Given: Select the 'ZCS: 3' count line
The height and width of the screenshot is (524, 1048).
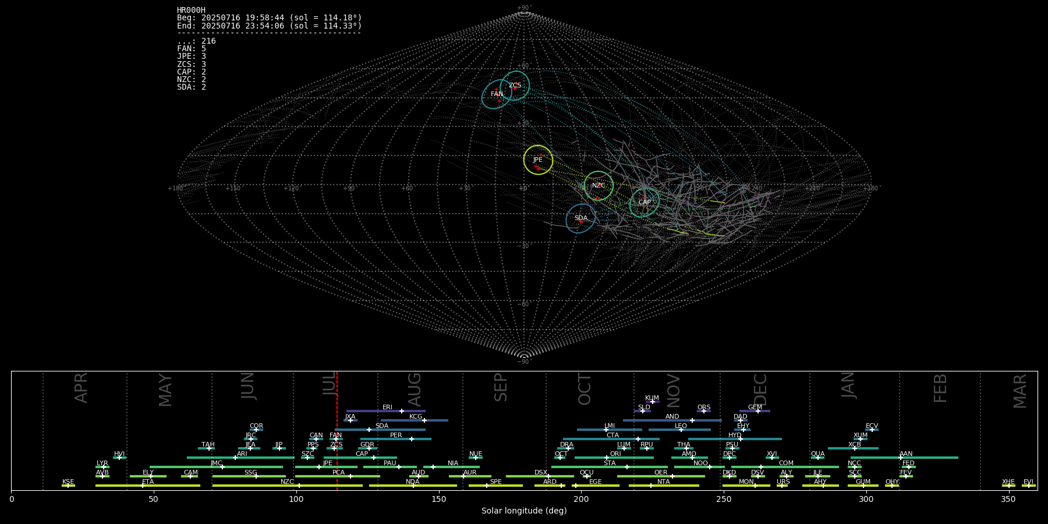Looking at the screenshot, I should (192, 64).
